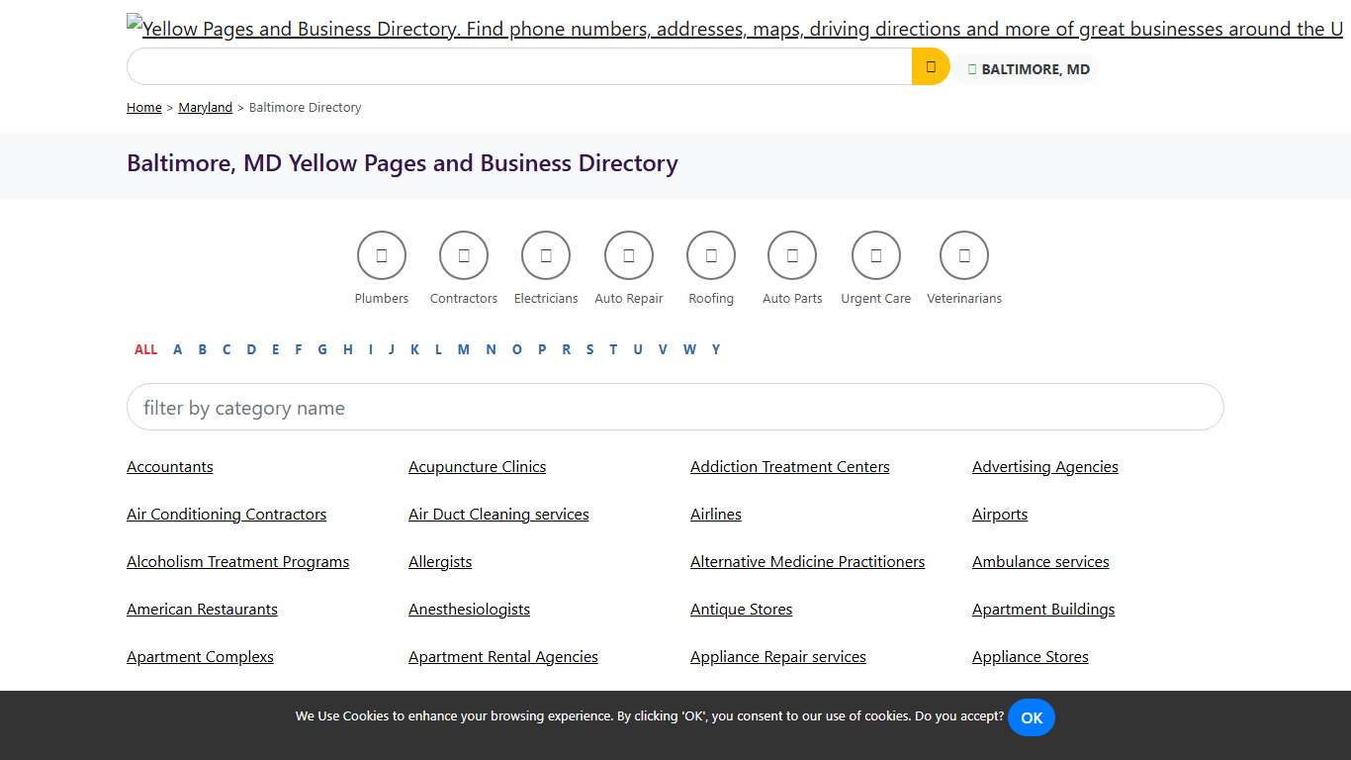Go to the Home breadcrumb link
The height and width of the screenshot is (760, 1351).
point(143,107)
